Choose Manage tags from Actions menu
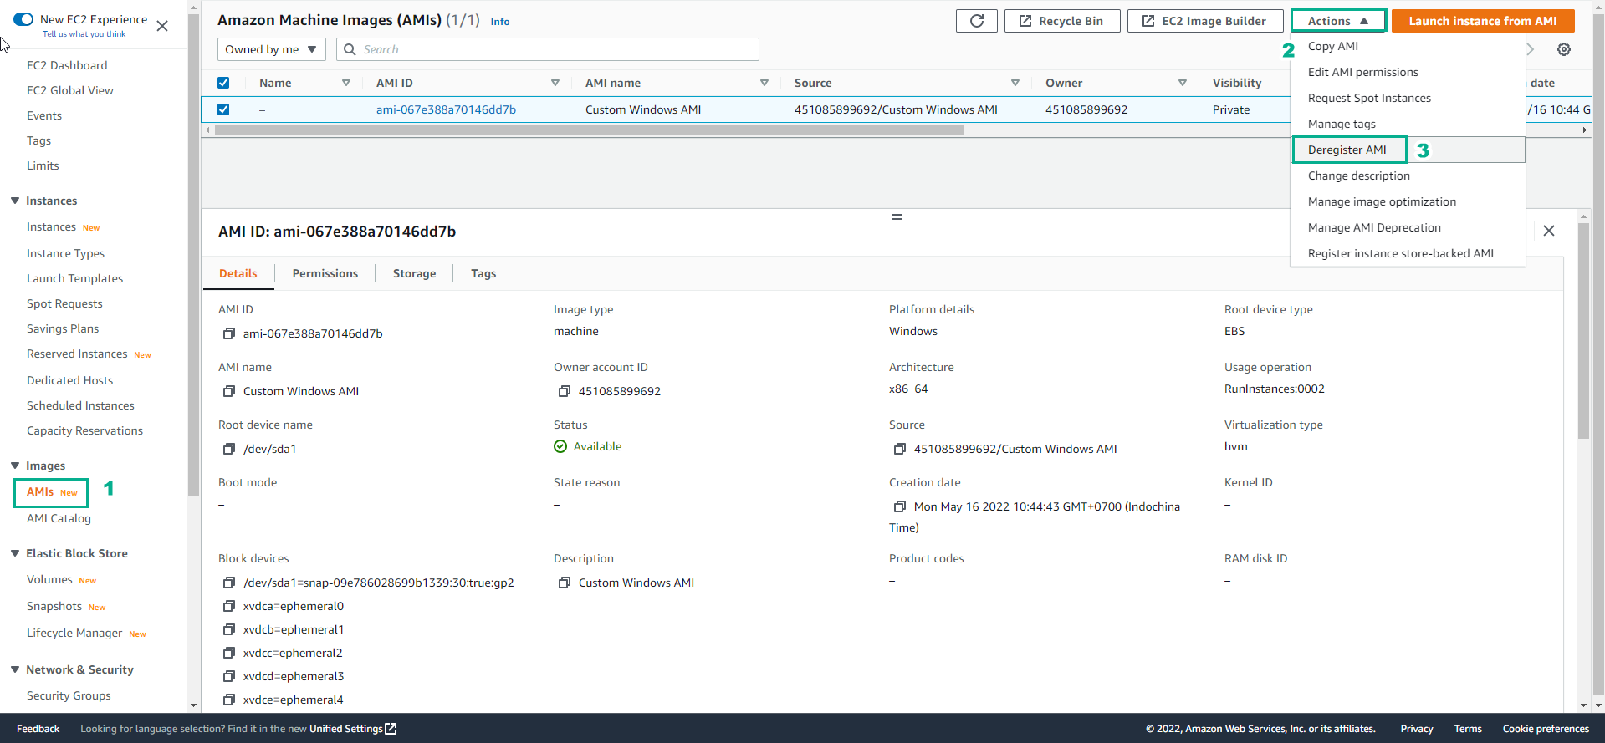The image size is (1605, 743). coord(1408,124)
